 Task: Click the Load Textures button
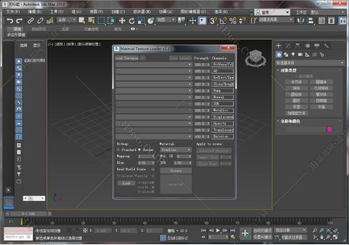click(127, 58)
